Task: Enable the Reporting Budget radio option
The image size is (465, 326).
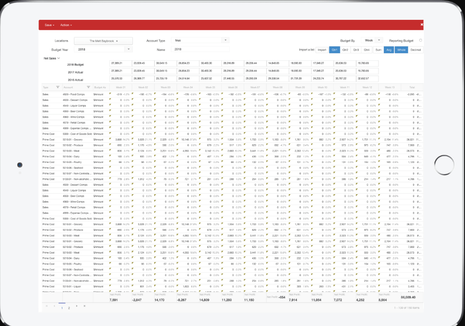Action: click(x=420, y=40)
